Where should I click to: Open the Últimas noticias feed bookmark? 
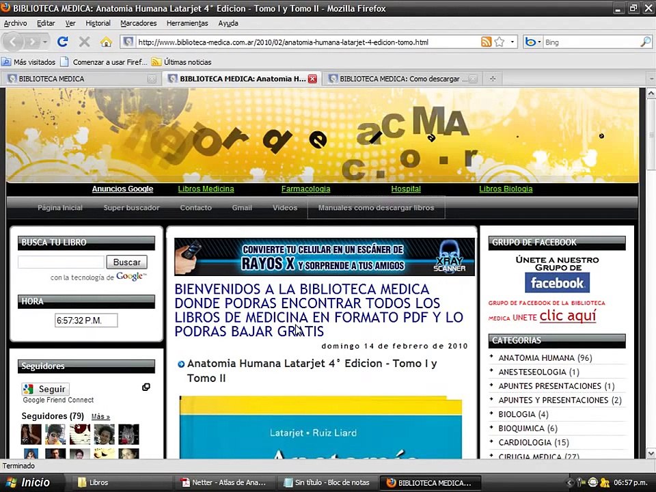click(x=182, y=62)
